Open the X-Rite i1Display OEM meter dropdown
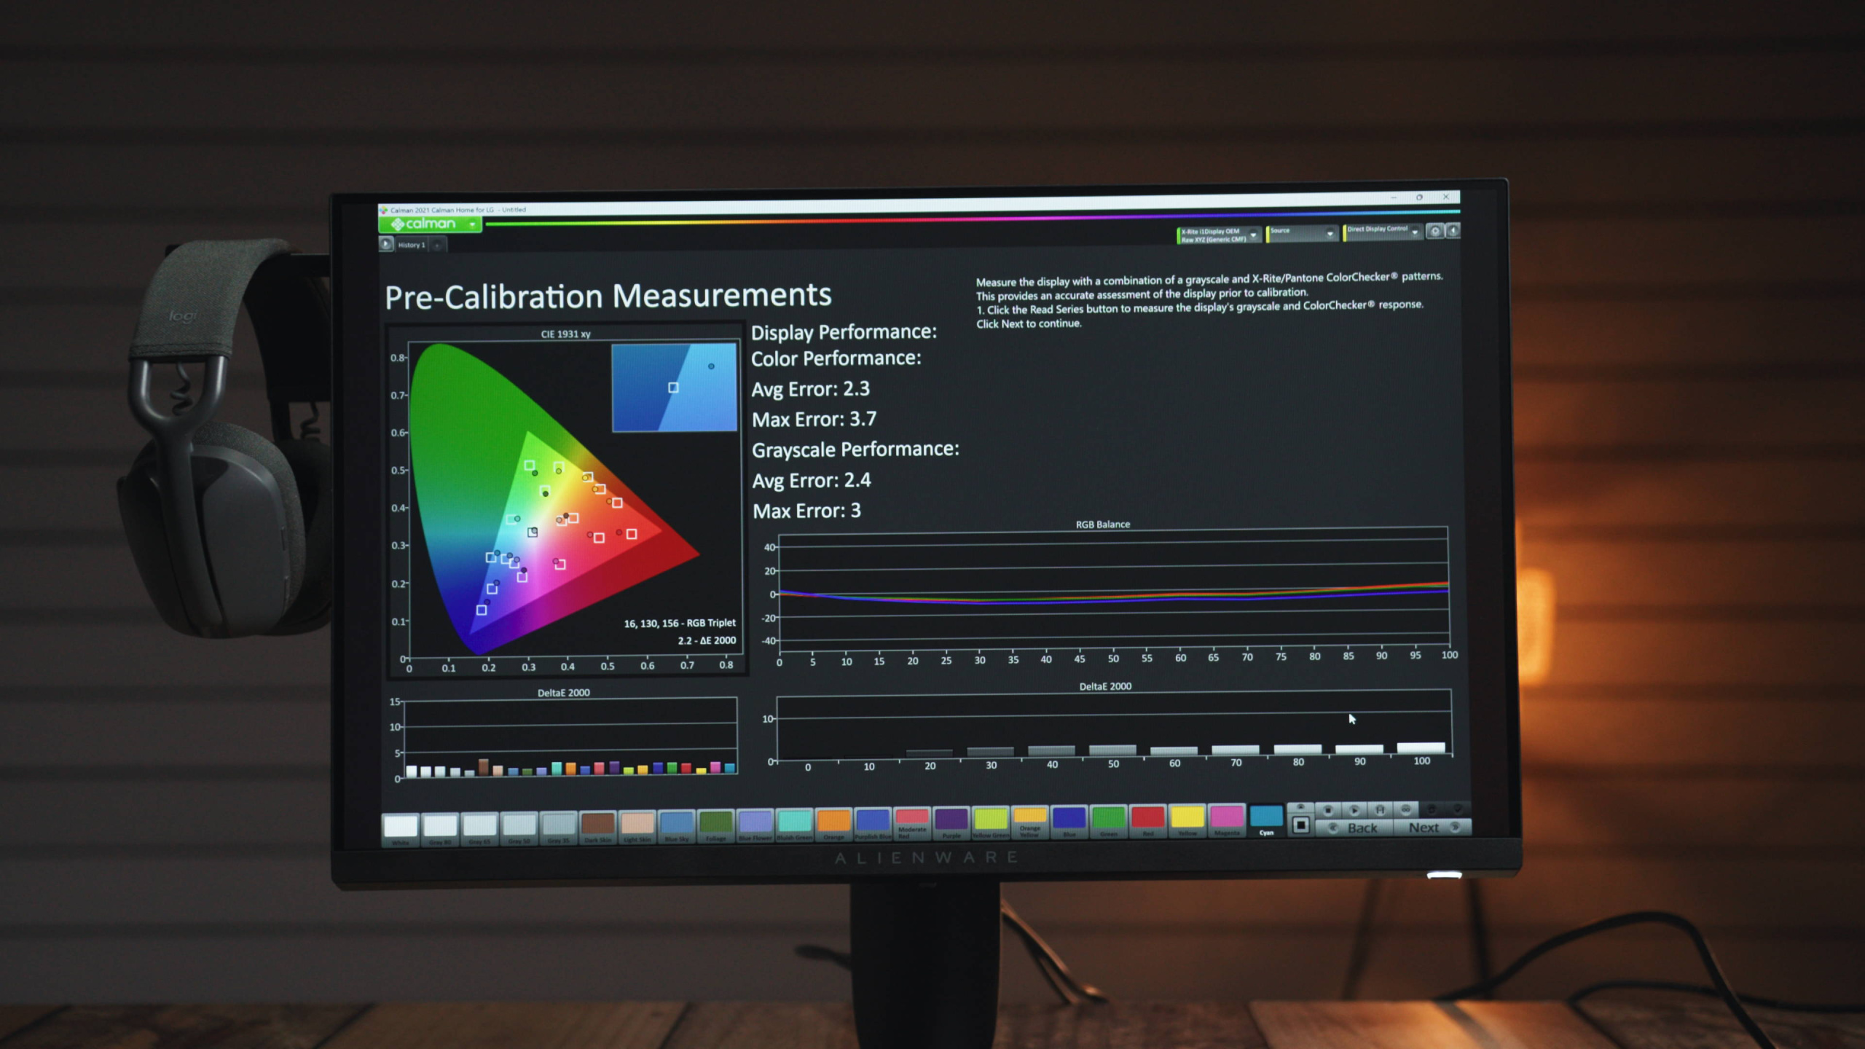 tap(1253, 235)
